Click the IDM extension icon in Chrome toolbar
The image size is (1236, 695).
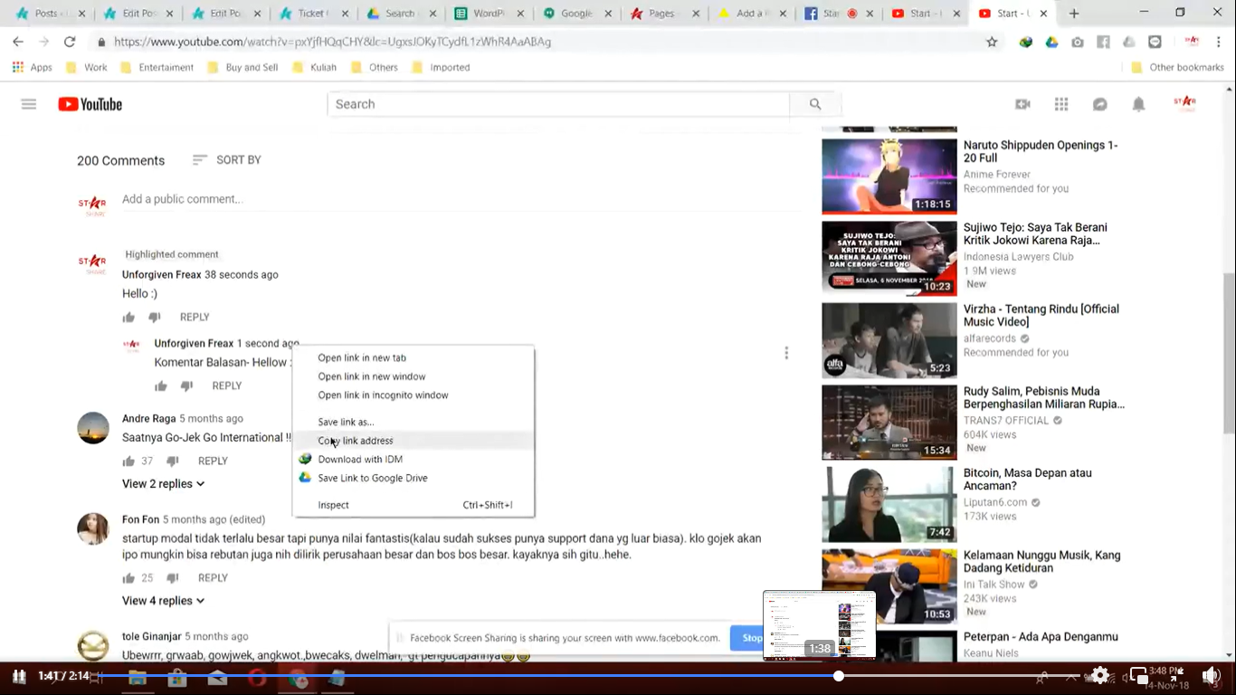[1025, 42]
